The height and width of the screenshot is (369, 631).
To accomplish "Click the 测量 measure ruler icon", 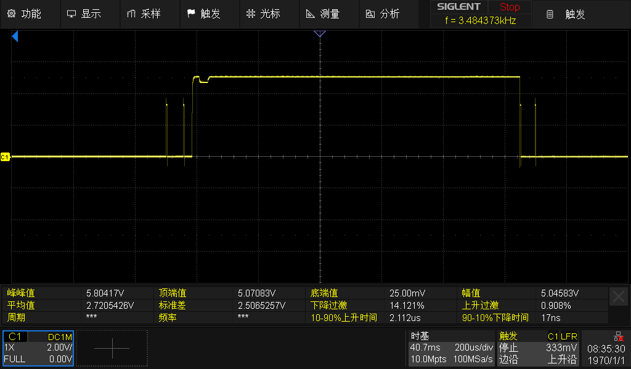I will click(310, 14).
